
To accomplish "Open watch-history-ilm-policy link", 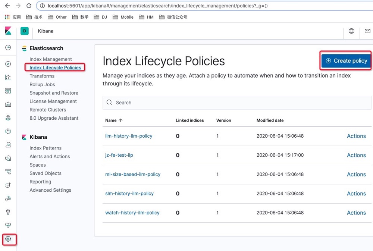I will pos(132,213).
